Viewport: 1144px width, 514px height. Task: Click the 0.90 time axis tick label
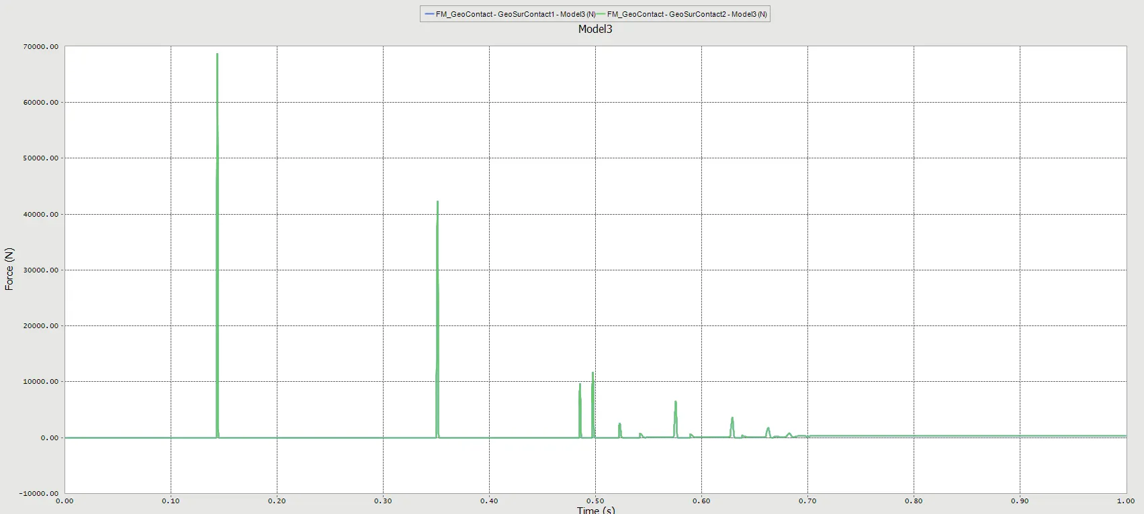coord(1020,501)
